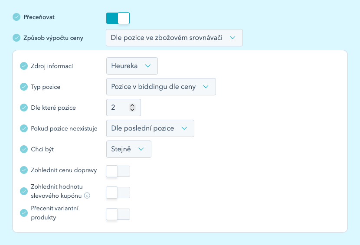Click check icon next to Zohlednit cenu dopravy
The height and width of the screenshot is (245, 360).
coord(24,170)
